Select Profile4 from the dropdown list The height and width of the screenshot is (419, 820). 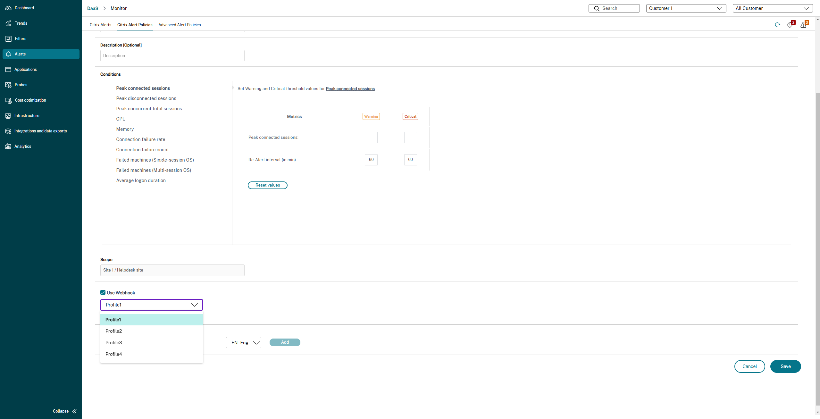tap(152, 354)
